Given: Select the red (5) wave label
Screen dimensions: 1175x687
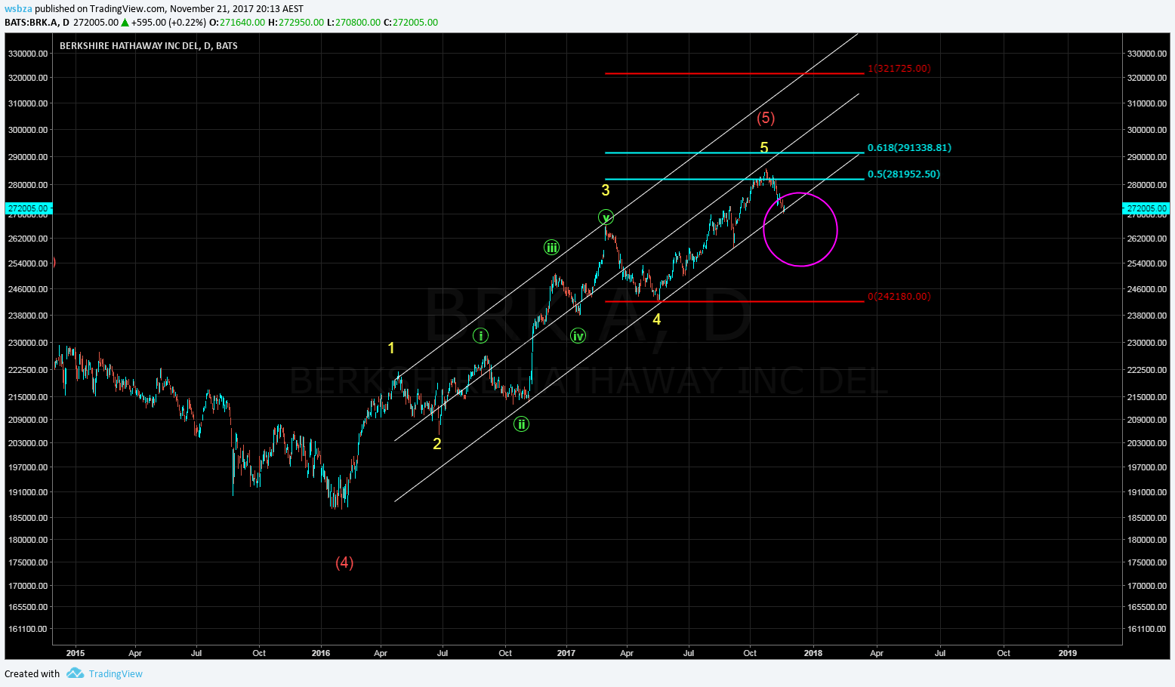Looking at the screenshot, I should [x=766, y=118].
